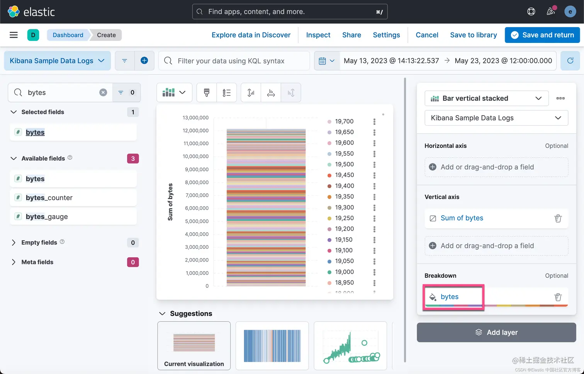Viewport: 584px width, 374px height.
Task: Open the legend settings icon
Action: tap(227, 93)
